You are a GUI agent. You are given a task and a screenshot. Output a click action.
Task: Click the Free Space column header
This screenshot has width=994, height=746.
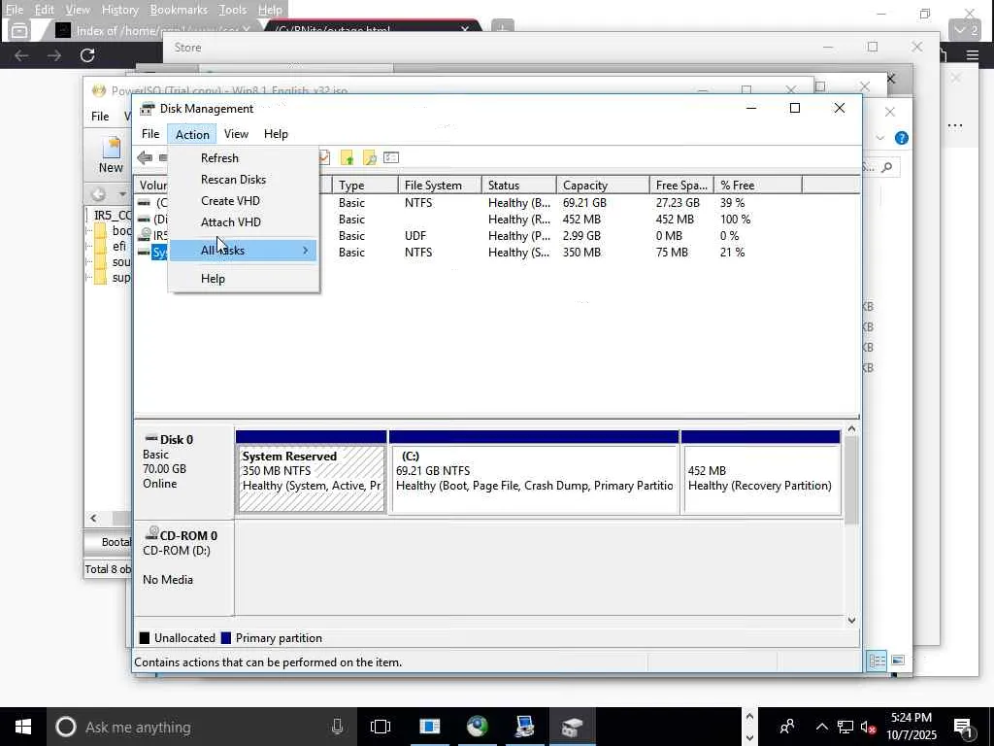(x=681, y=186)
